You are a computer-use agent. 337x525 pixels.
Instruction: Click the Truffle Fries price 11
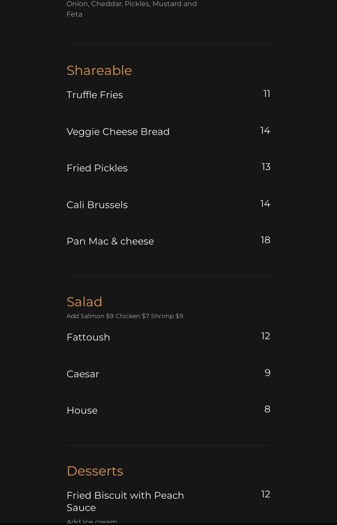[x=267, y=94]
